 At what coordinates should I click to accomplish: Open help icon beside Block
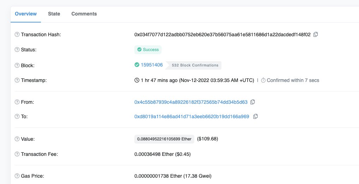click(17, 65)
